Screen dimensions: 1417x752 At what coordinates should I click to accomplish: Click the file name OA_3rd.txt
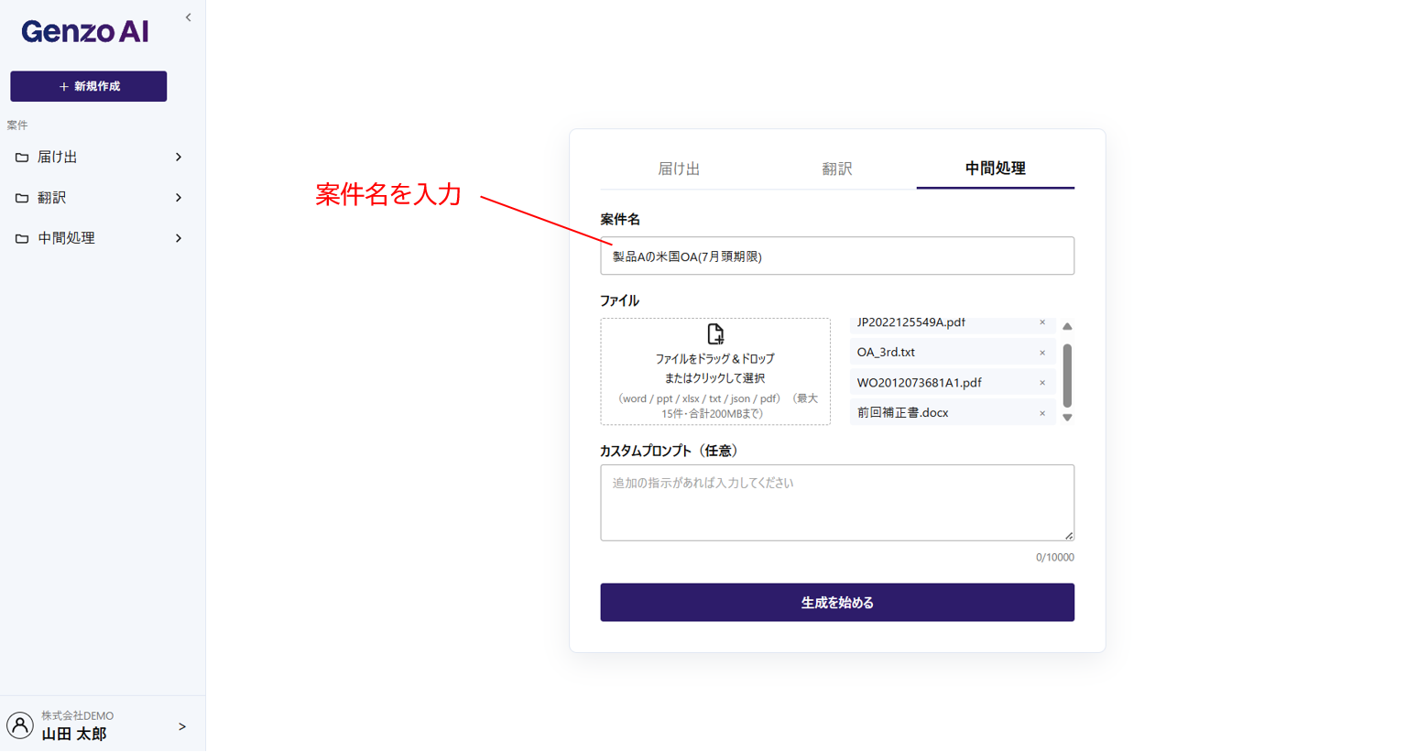click(x=886, y=353)
